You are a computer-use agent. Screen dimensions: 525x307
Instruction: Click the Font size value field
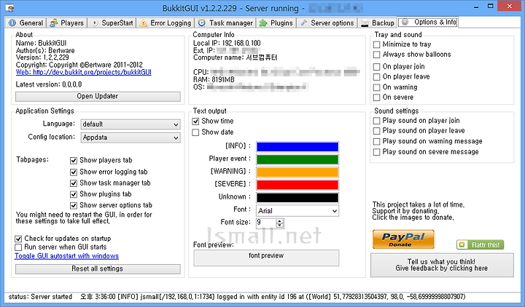(266, 223)
